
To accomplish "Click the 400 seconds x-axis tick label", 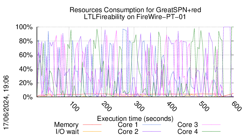I will (x=172, y=107).
